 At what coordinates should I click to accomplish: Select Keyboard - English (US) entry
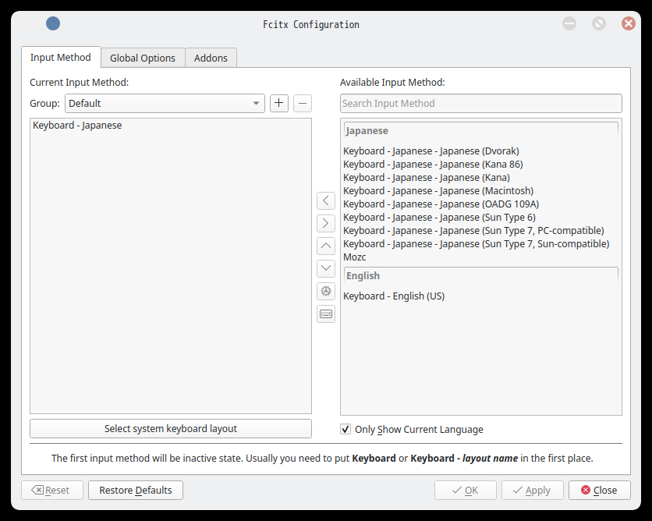(x=394, y=296)
